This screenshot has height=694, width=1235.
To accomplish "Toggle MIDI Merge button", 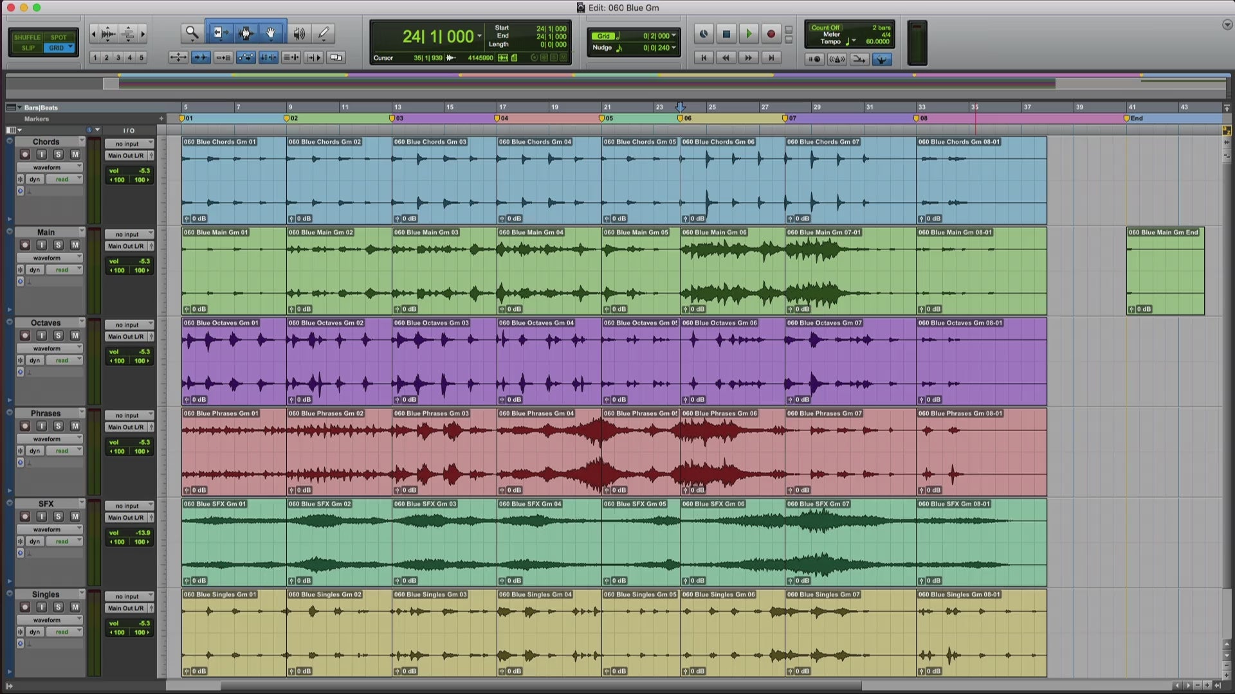I will (x=859, y=59).
